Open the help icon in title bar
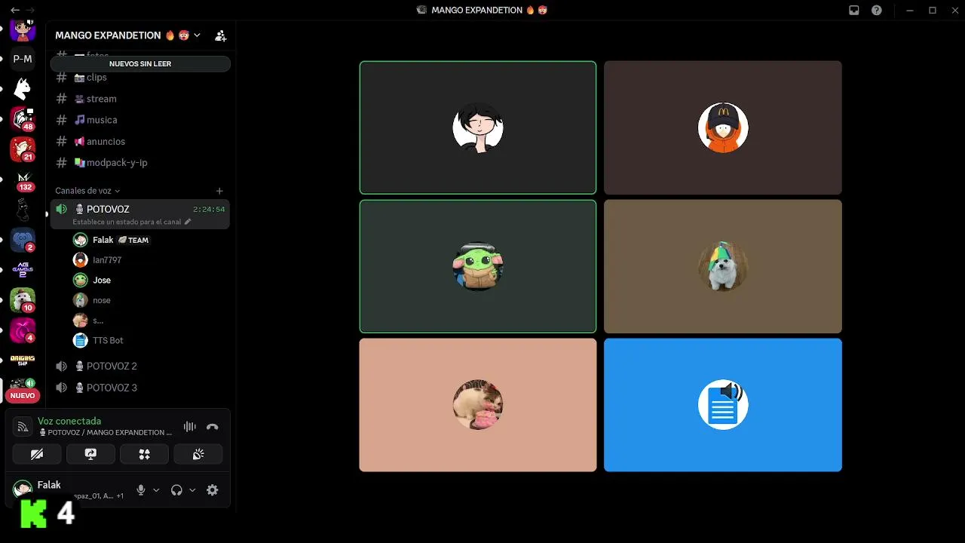The image size is (965, 543). pos(877,11)
